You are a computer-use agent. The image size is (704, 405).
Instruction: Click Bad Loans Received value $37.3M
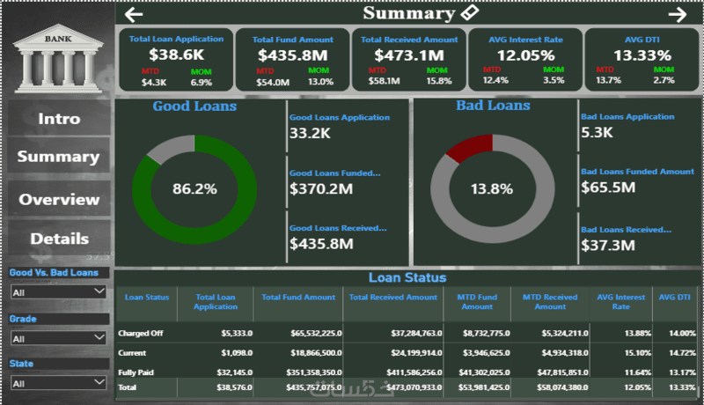point(608,246)
